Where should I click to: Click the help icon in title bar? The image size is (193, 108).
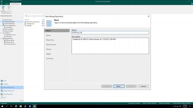192,4
